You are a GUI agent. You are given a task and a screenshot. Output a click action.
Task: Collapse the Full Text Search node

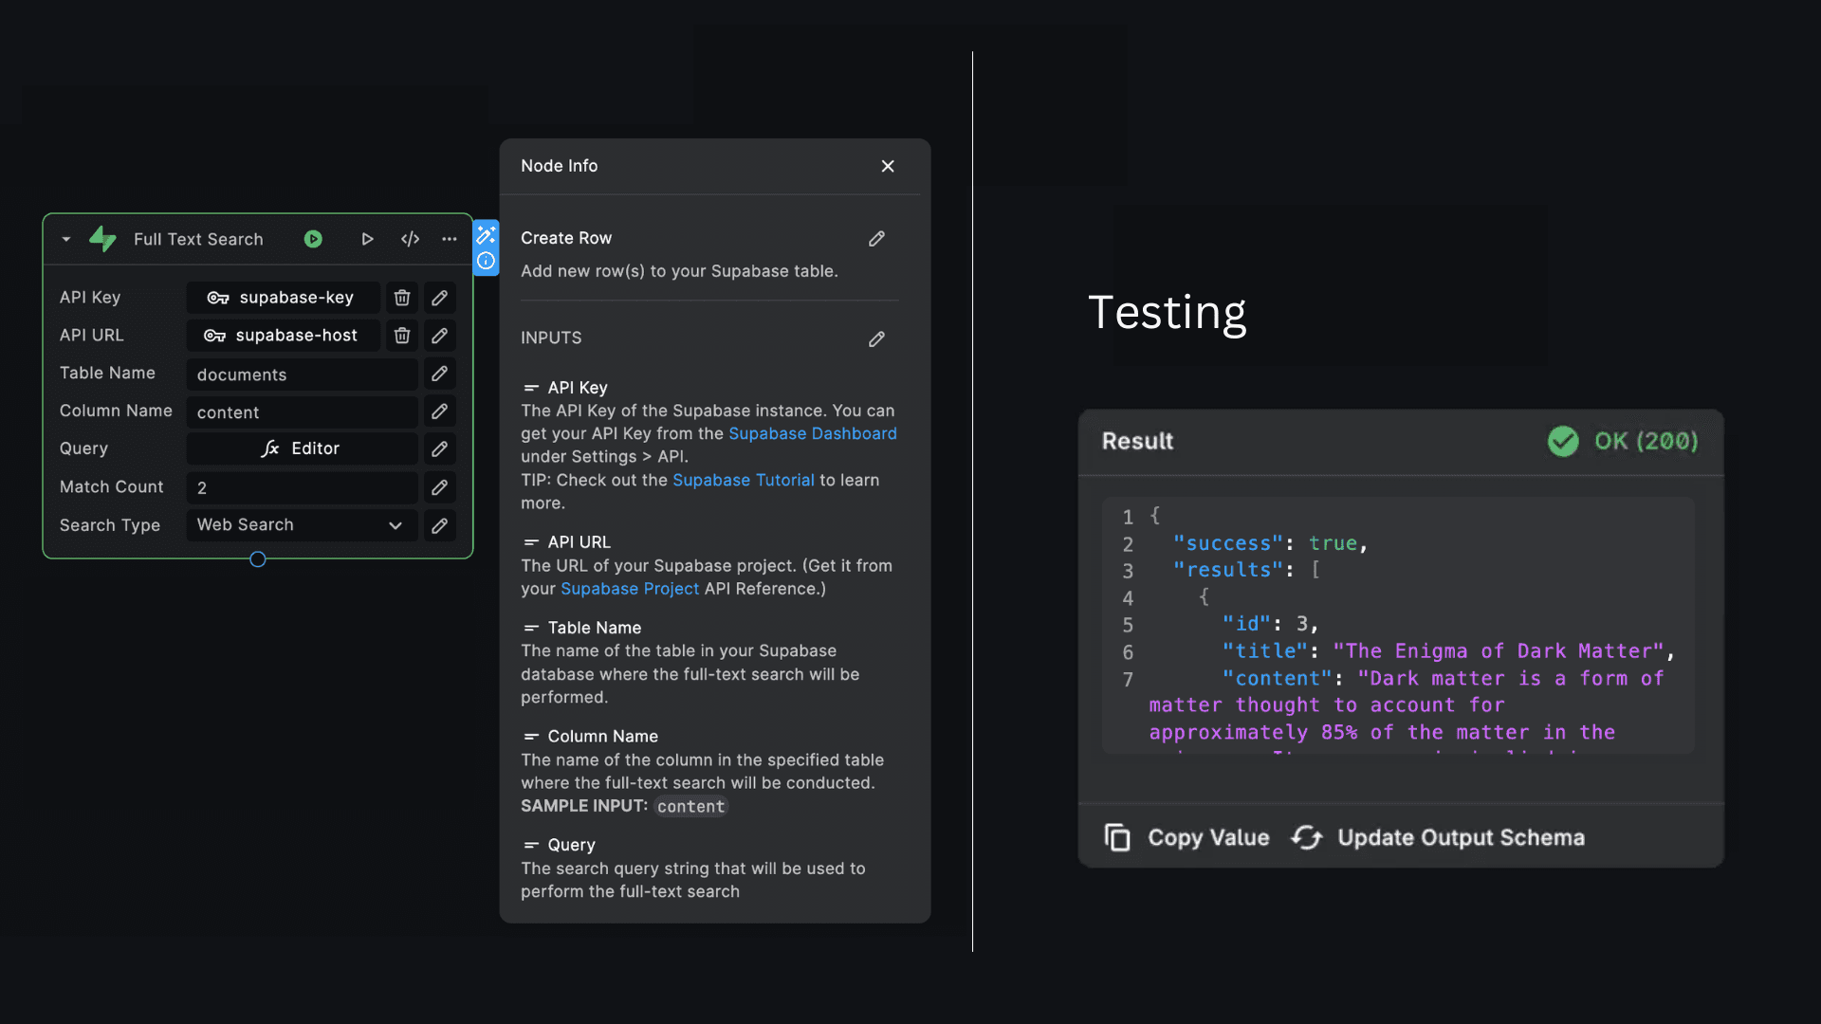click(x=66, y=239)
